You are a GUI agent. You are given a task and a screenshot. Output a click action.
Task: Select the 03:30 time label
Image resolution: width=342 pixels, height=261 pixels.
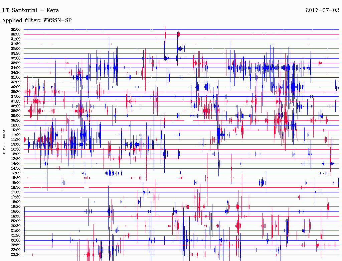coord(16,63)
